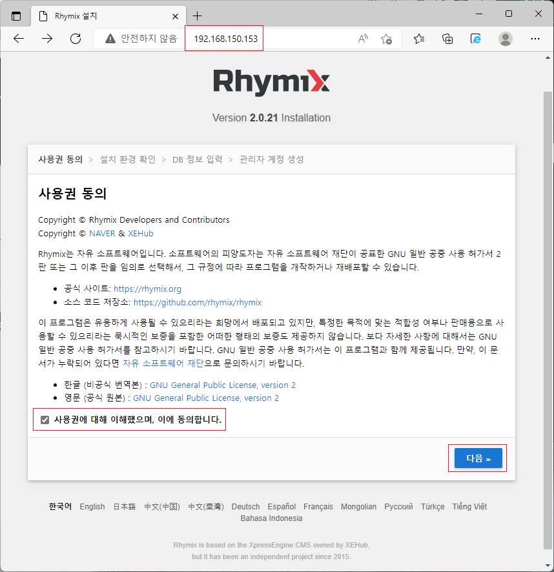Open the browser profile avatar
The height and width of the screenshot is (572, 554).
point(506,39)
